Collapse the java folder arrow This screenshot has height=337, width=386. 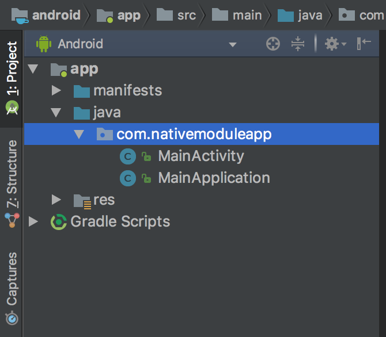(x=56, y=113)
